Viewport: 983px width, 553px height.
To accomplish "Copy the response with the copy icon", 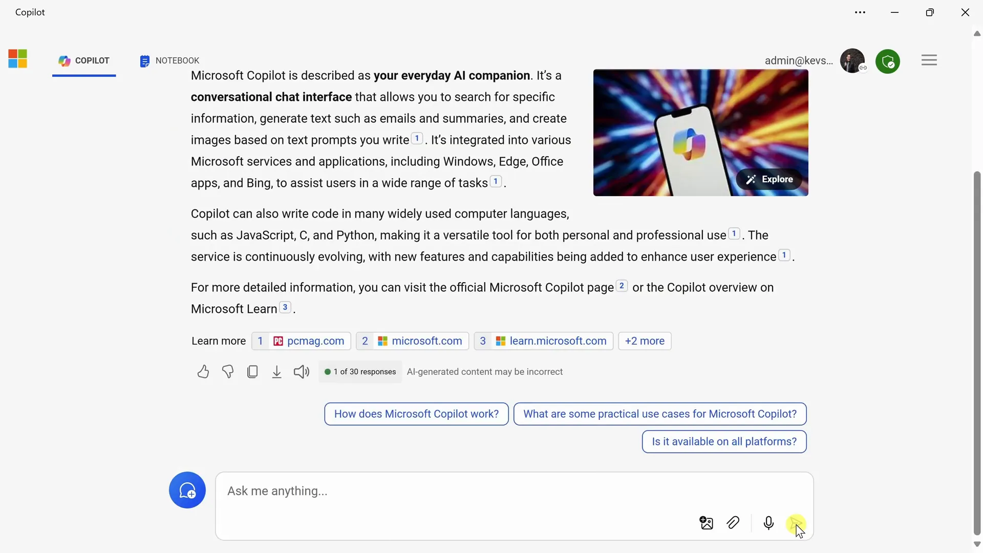I will [x=252, y=372].
